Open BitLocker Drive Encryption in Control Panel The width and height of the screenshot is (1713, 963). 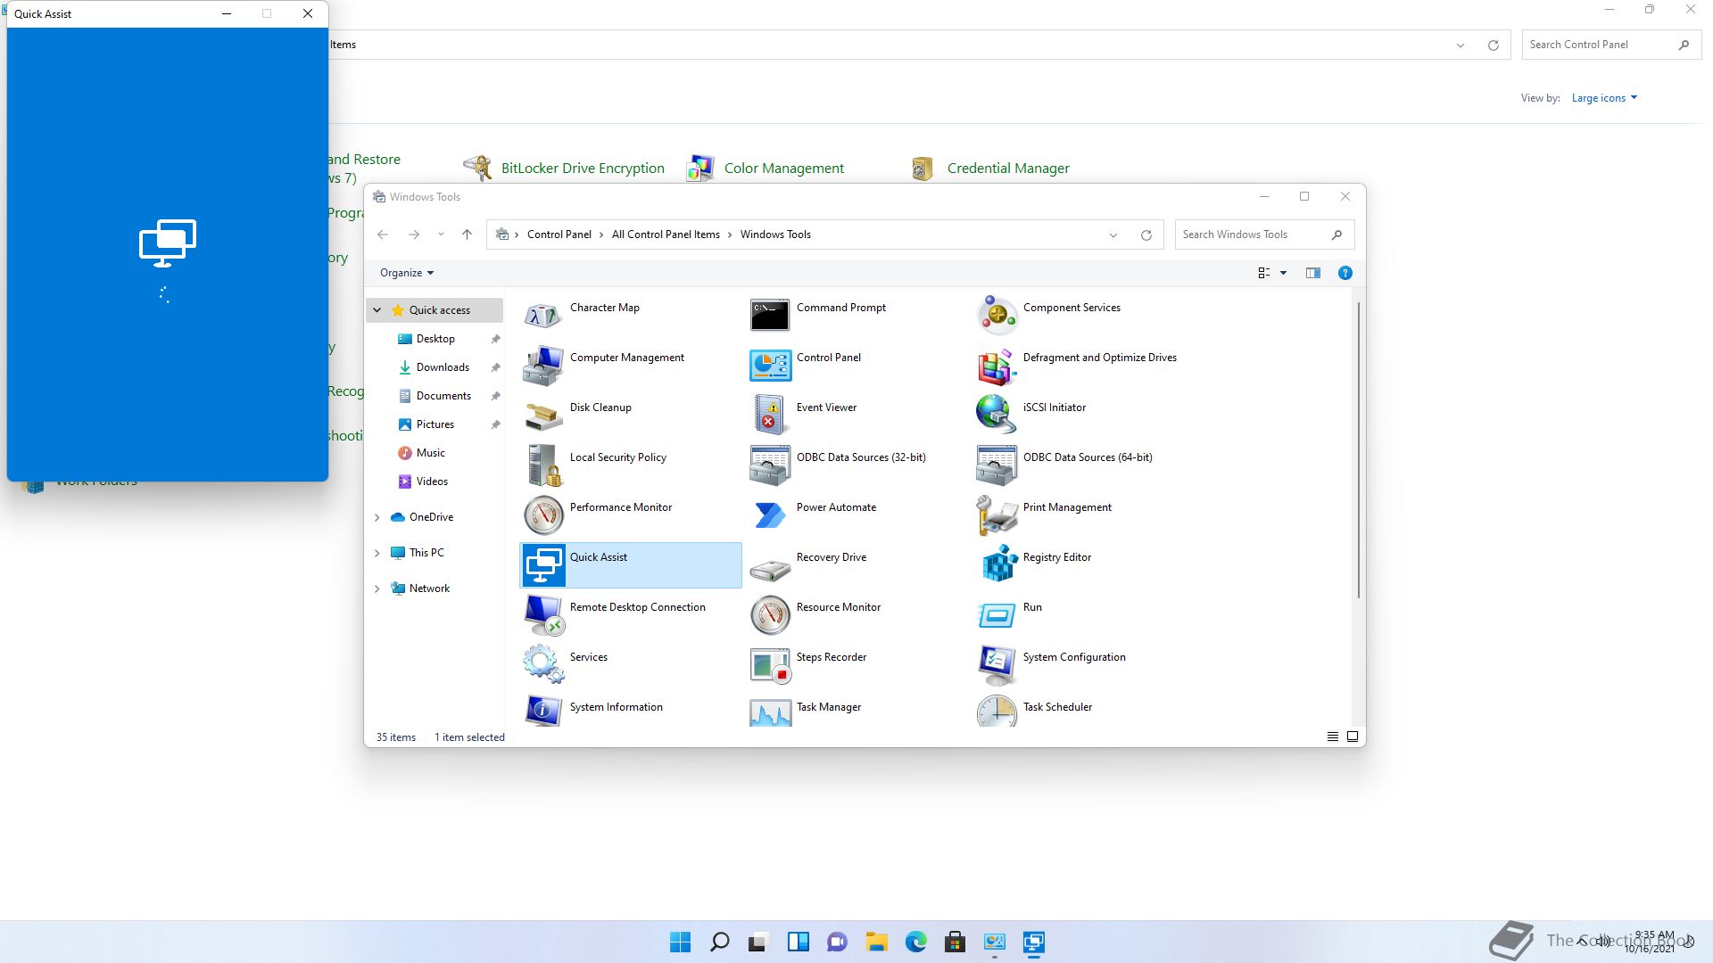point(564,168)
